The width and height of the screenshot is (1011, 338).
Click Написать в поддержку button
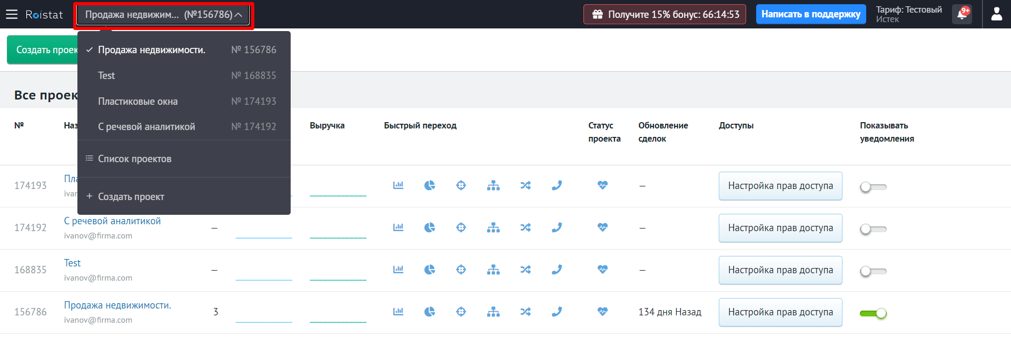click(810, 14)
